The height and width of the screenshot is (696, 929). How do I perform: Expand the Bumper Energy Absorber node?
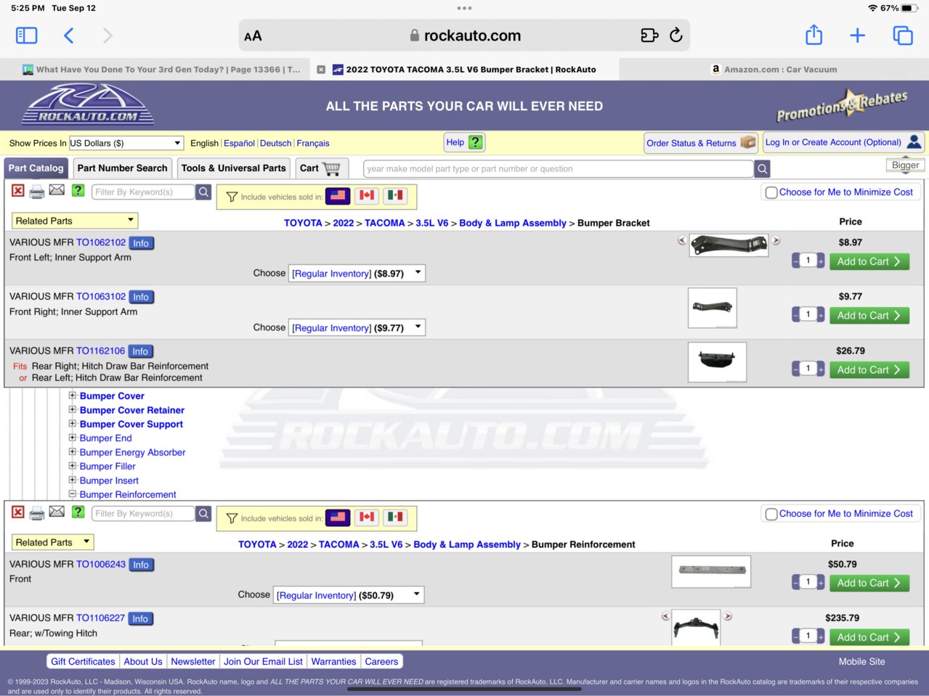click(73, 452)
